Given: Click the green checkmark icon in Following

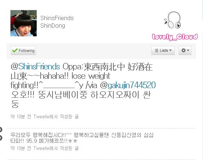Looking at the screenshot, I should (15, 50).
